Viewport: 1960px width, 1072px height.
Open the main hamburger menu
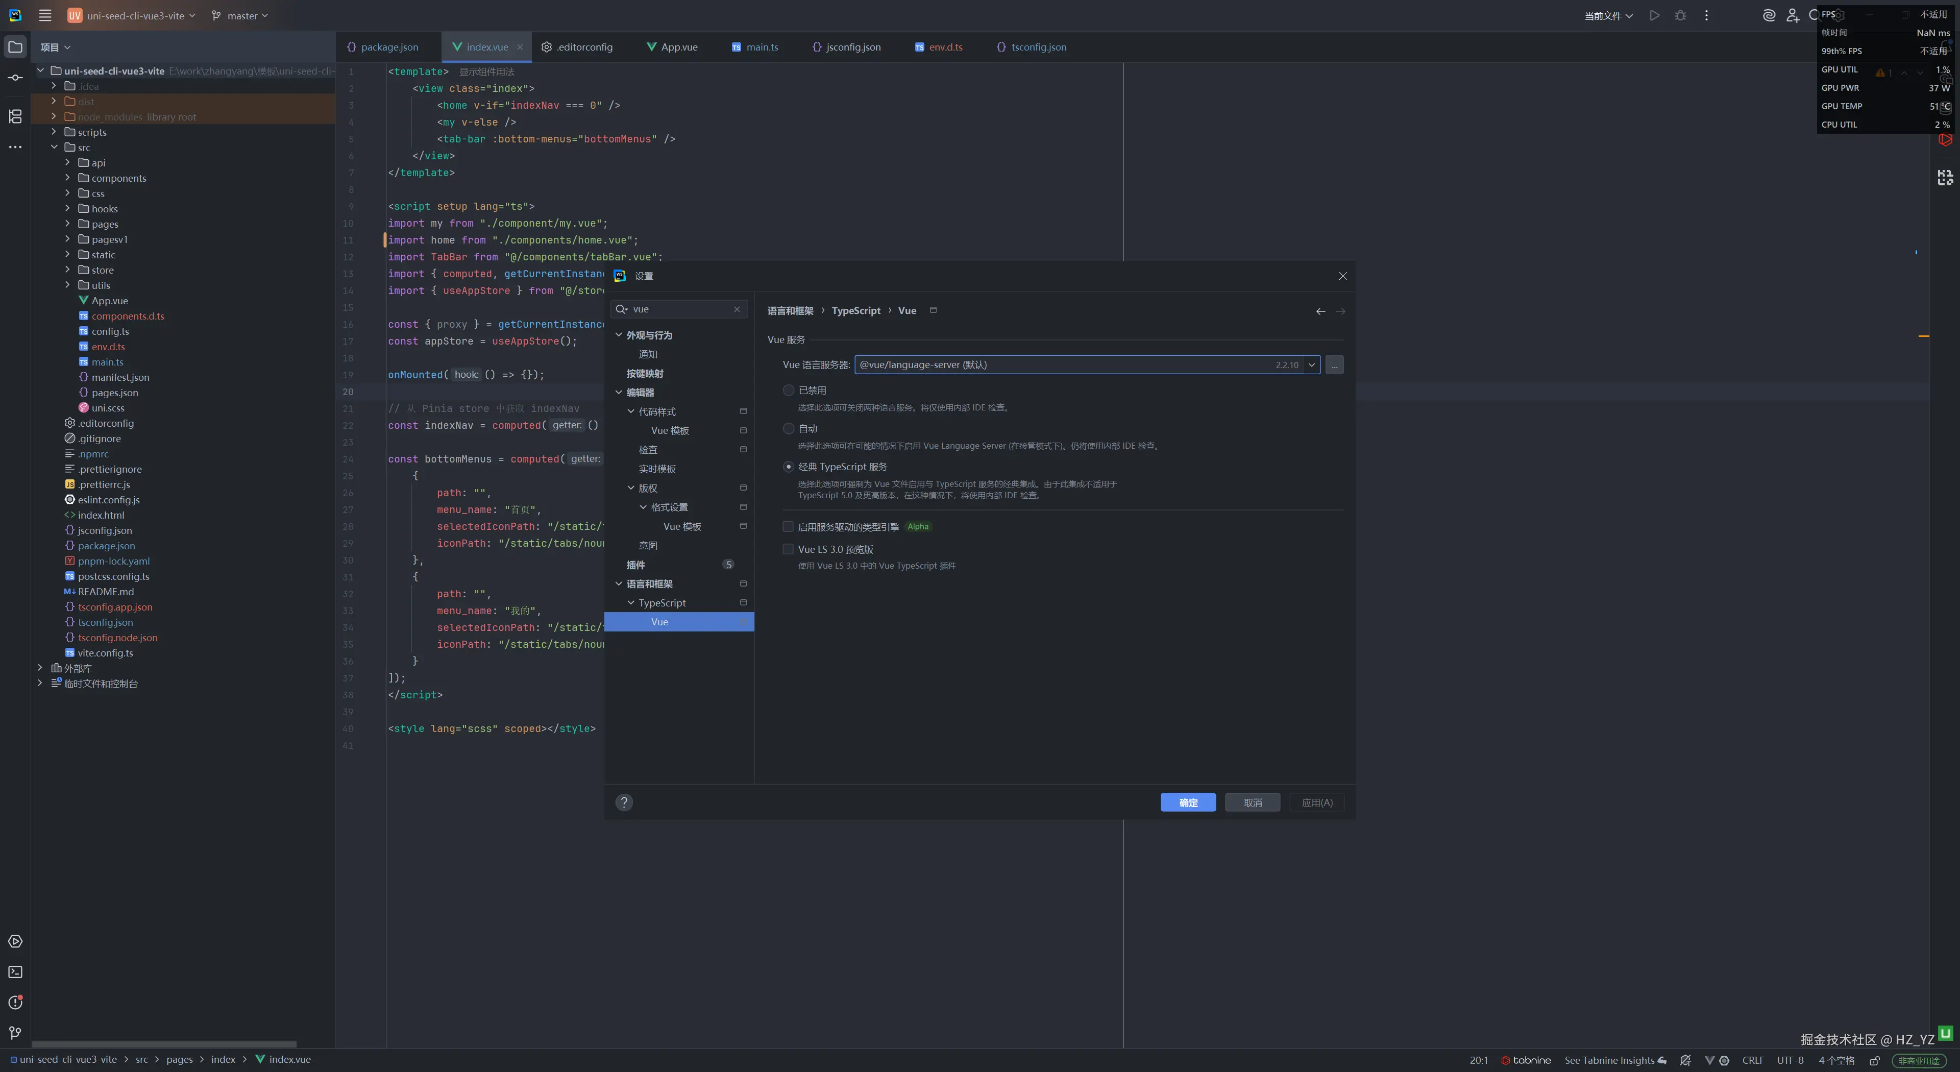(45, 15)
